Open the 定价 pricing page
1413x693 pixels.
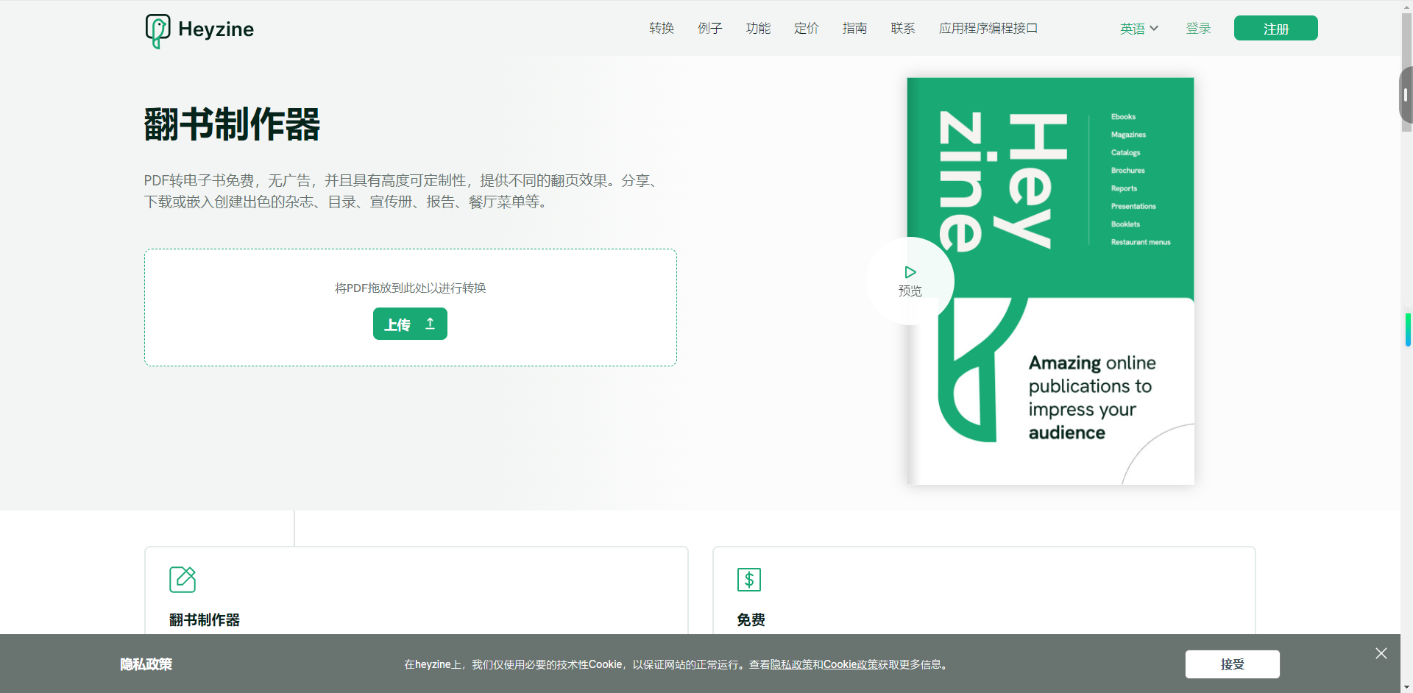coord(806,28)
